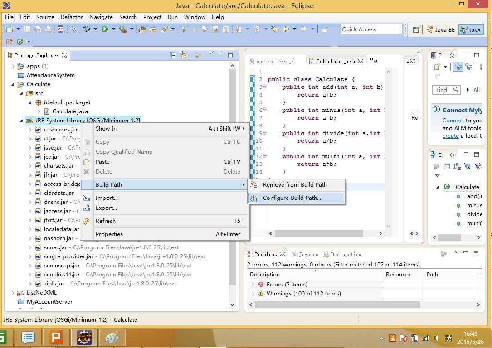Click the green Run button icon
Viewport: 492px width, 348px height.
click(x=105, y=29)
